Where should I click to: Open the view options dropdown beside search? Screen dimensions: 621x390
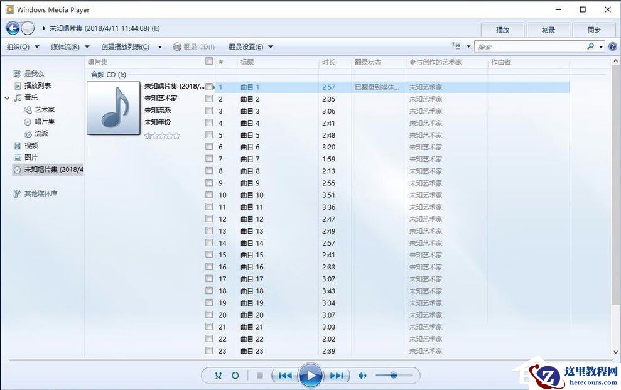click(463, 46)
